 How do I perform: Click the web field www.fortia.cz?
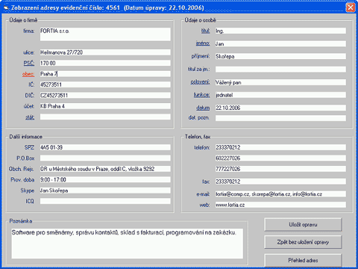click(x=280, y=205)
